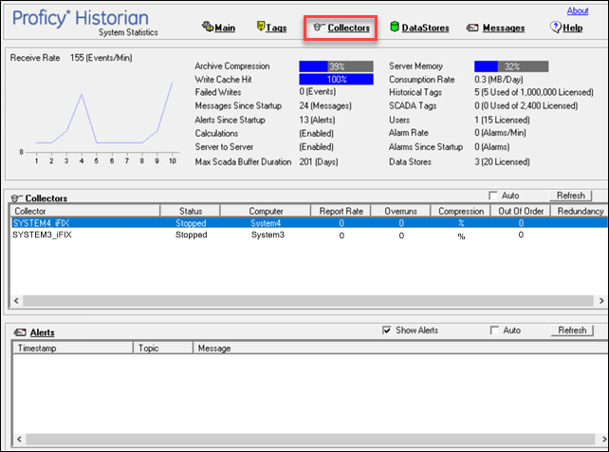Click the Status column header
The image size is (609, 452).
(x=191, y=211)
